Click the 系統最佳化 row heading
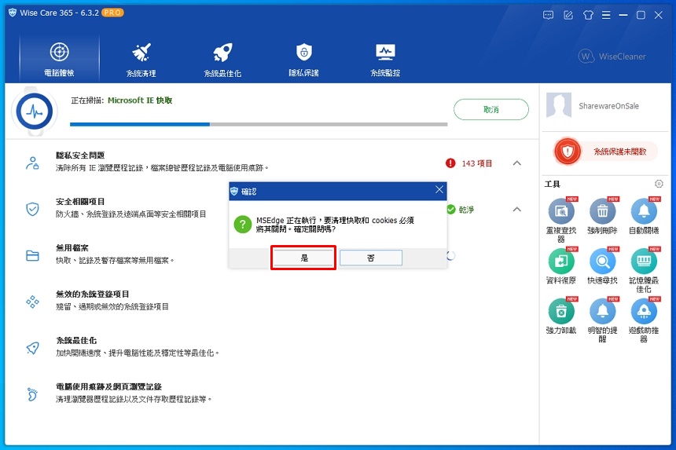Screen dimensions: 676x450 click(x=76, y=340)
